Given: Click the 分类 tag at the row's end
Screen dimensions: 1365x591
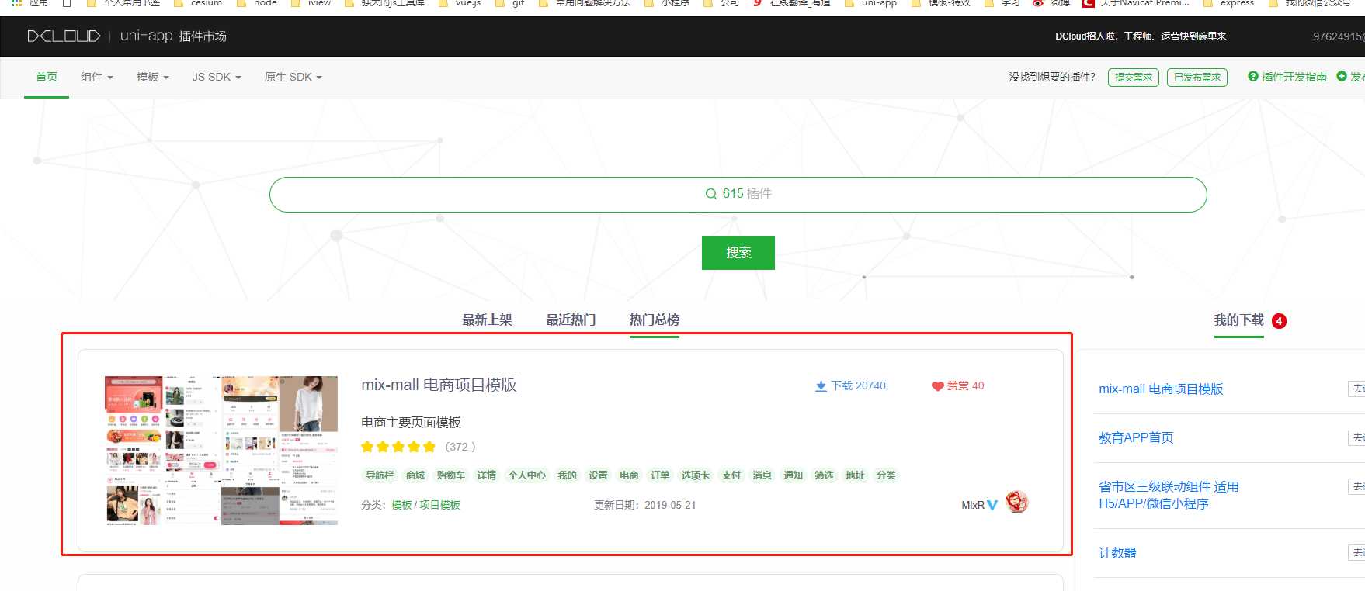Looking at the screenshot, I should point(887,475).
